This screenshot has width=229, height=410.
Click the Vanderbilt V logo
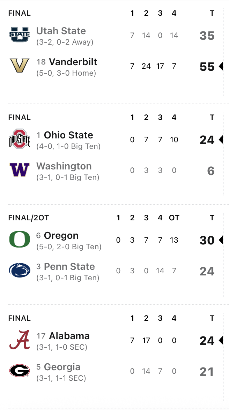pos(20,66)
